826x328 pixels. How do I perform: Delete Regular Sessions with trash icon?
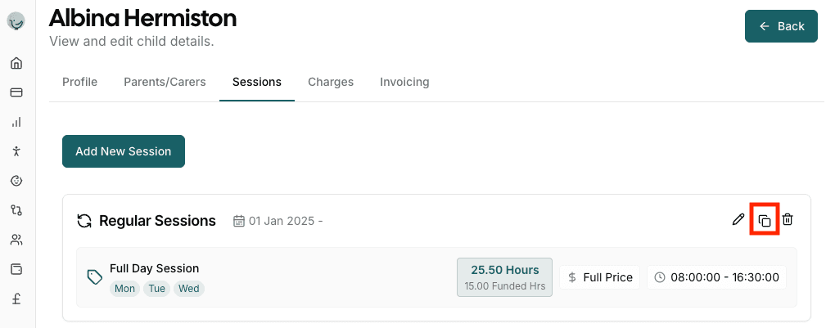pos(788,220)
